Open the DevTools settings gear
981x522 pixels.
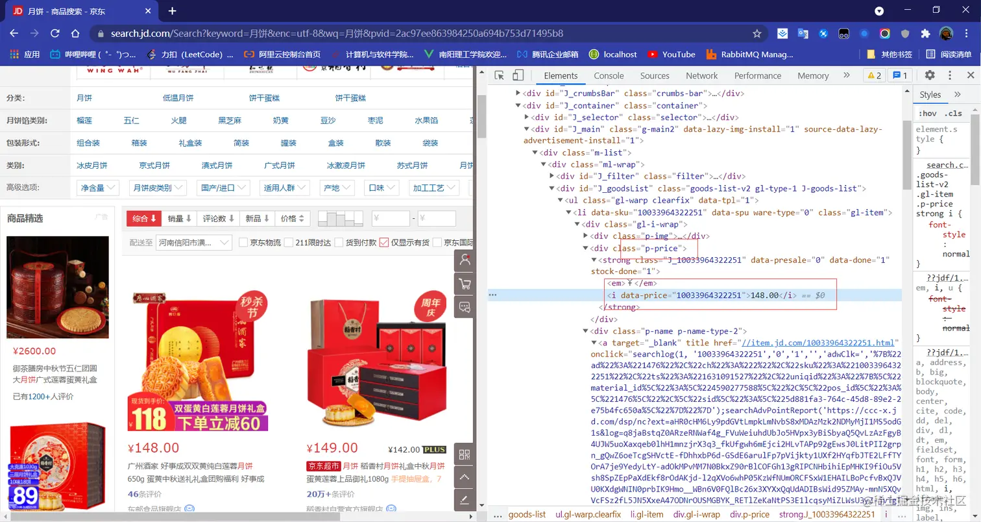[930, 75]
